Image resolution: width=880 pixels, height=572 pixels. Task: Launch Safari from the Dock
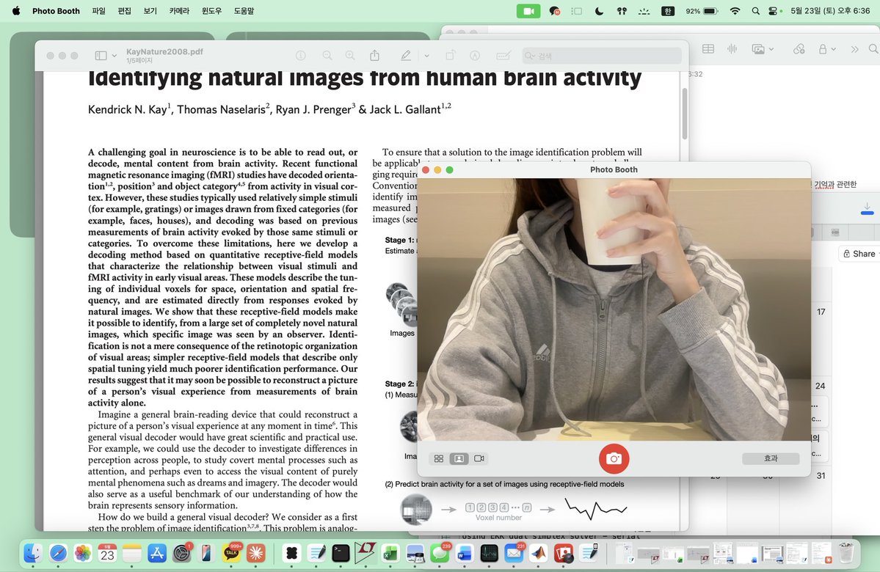point(58,554)
